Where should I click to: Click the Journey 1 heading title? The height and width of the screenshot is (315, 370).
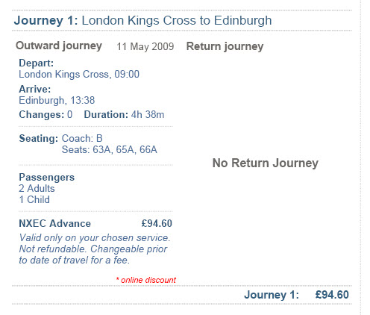(142, 21)
